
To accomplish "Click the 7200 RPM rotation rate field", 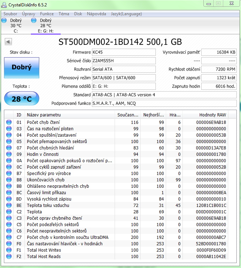I will click(x=219, y=69).
